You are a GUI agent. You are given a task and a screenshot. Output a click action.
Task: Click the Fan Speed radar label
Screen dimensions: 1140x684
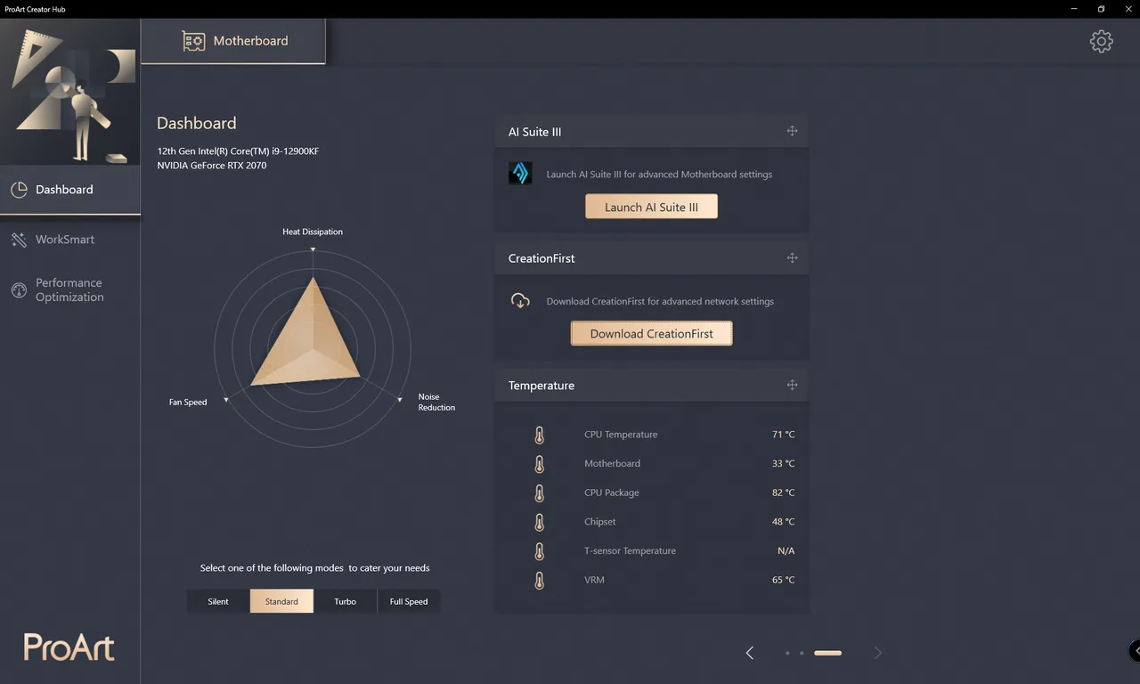[x=188, y=402]
